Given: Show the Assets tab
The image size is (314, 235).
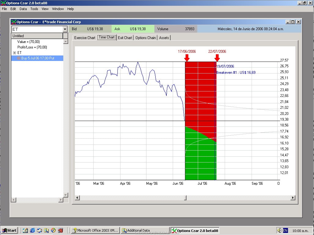Looking at the screenshot, I should tap(164, 38).
